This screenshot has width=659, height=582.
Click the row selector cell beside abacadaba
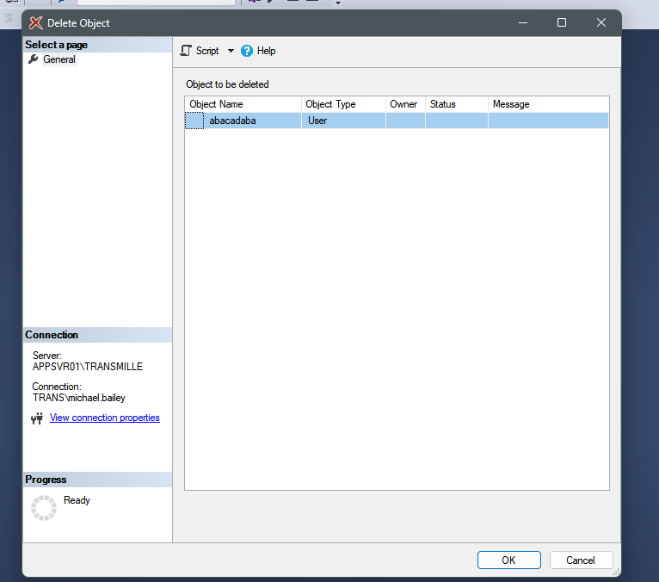point(194,121)
